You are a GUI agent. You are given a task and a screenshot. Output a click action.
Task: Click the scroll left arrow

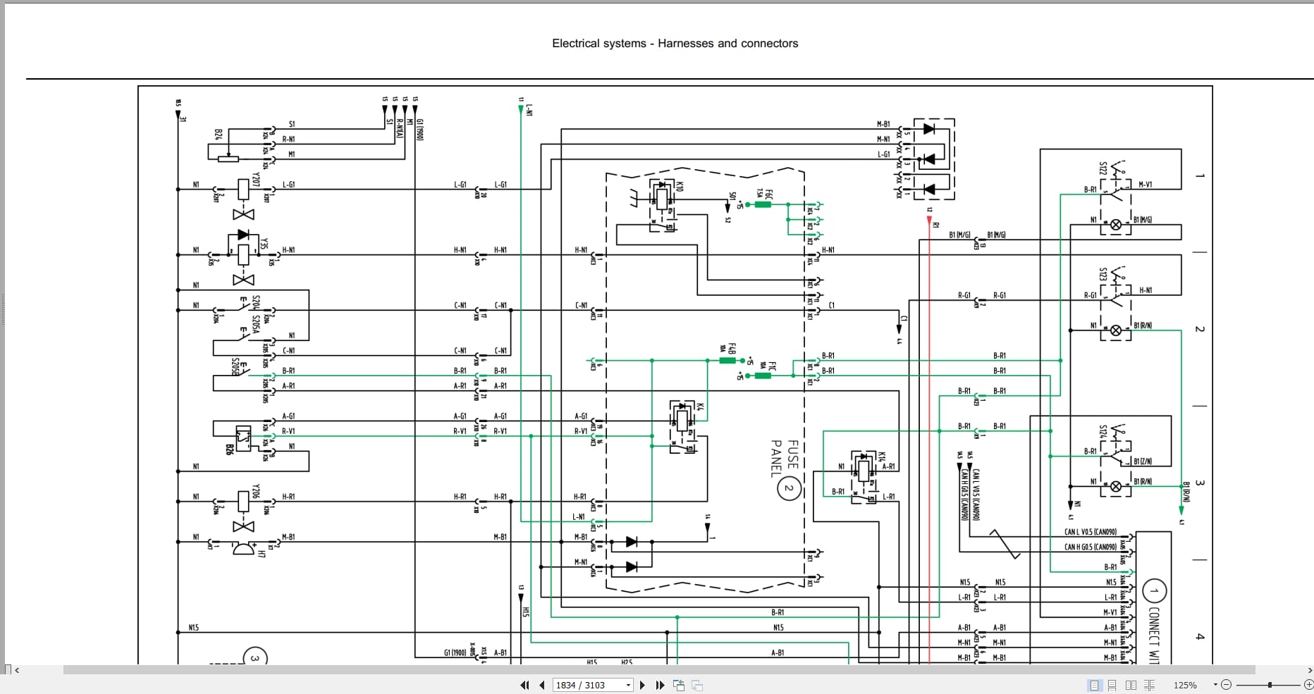(17, 670)
